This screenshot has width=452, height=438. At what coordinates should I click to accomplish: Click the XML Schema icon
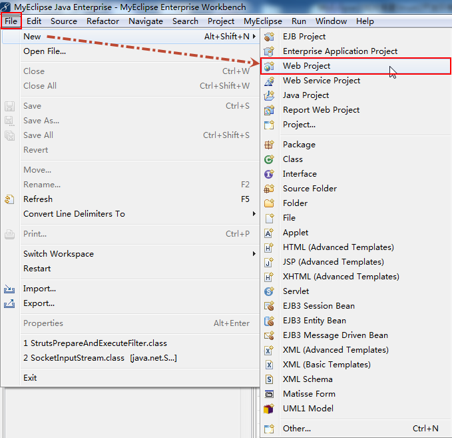coord(269,379)
